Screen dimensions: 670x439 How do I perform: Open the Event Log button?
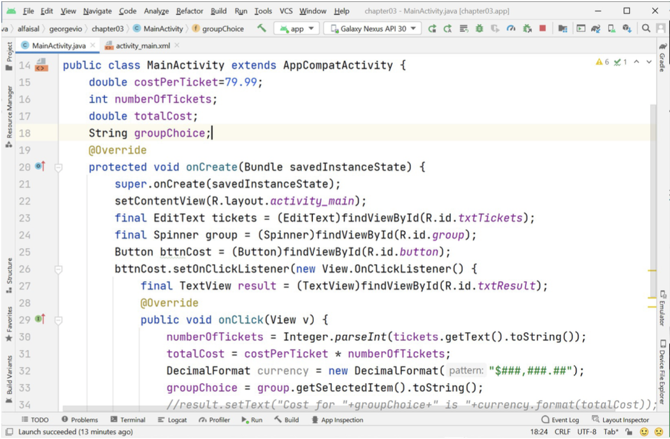(x=560, y=420)
